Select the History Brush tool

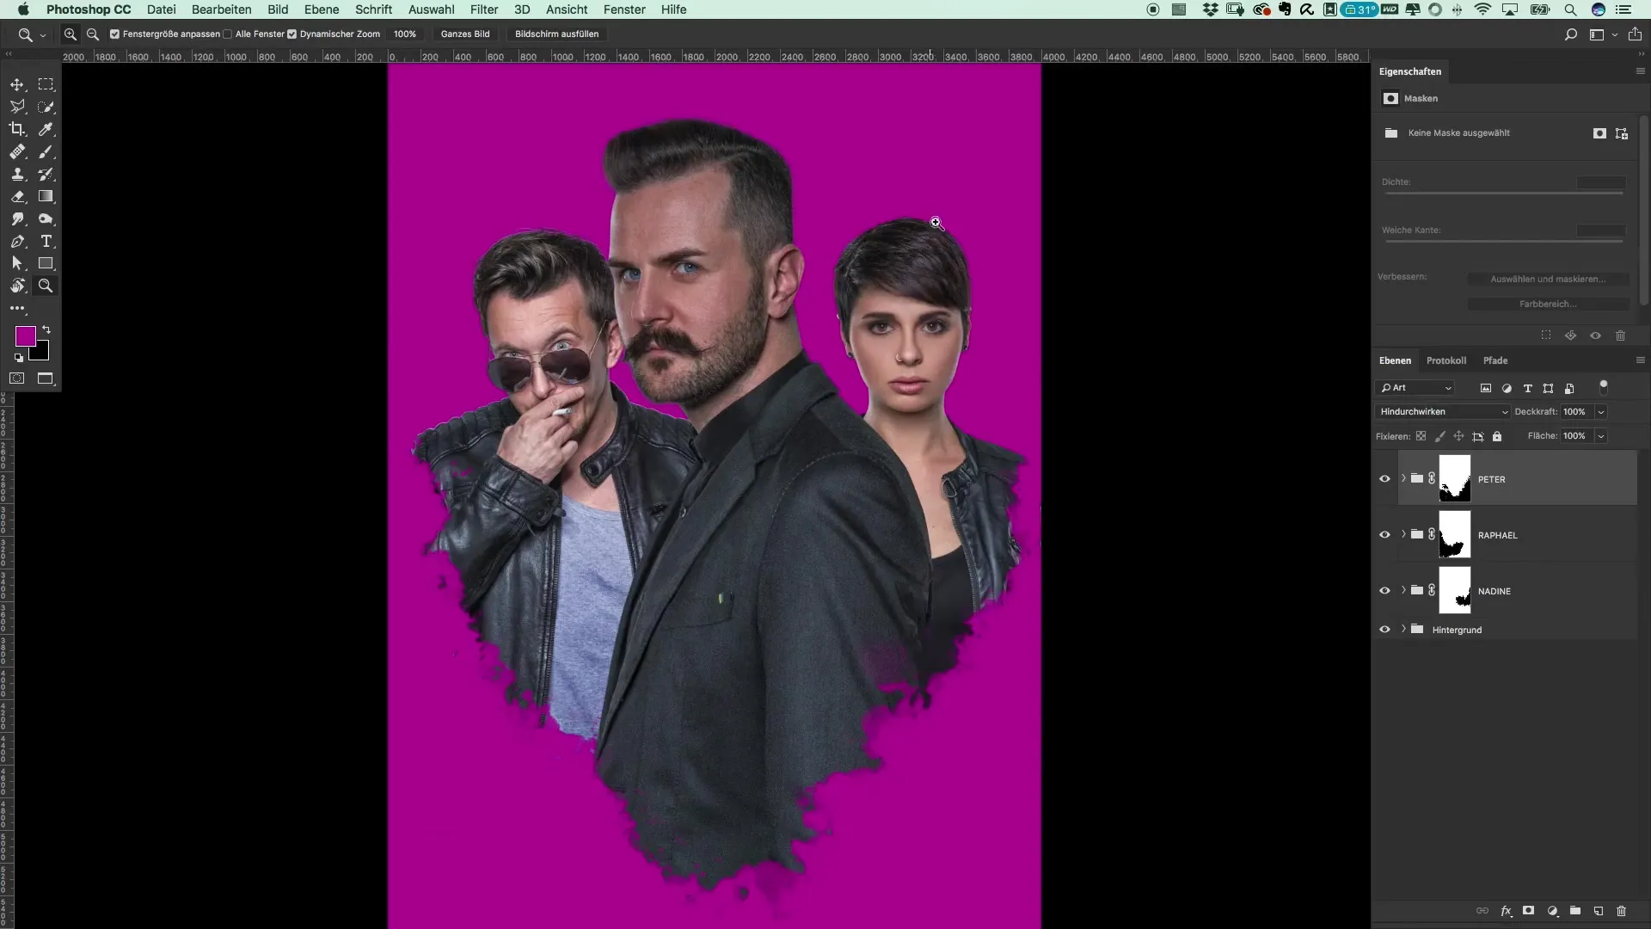(46, 174)
